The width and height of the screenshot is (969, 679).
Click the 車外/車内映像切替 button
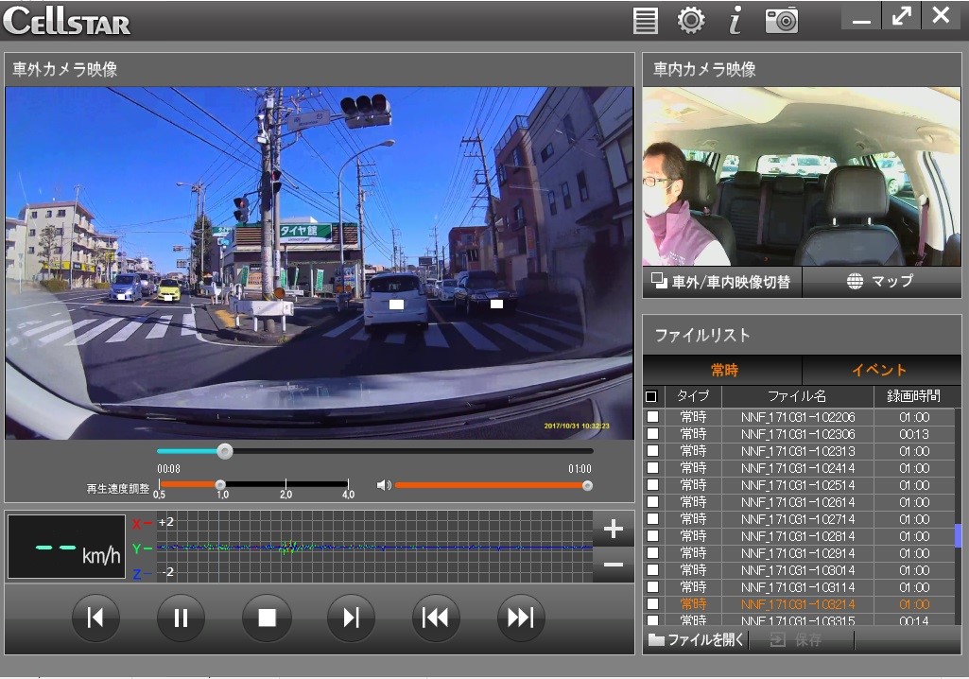point(722,282)
